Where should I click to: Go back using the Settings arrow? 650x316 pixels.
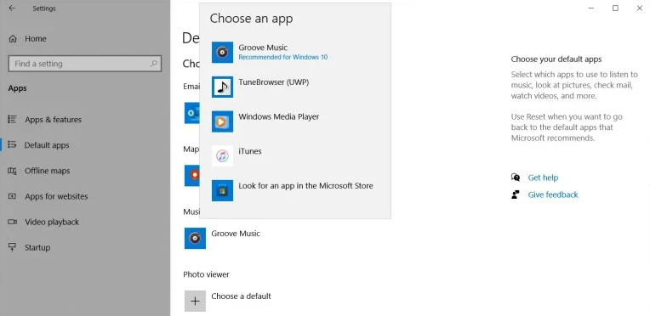[12, 8]
